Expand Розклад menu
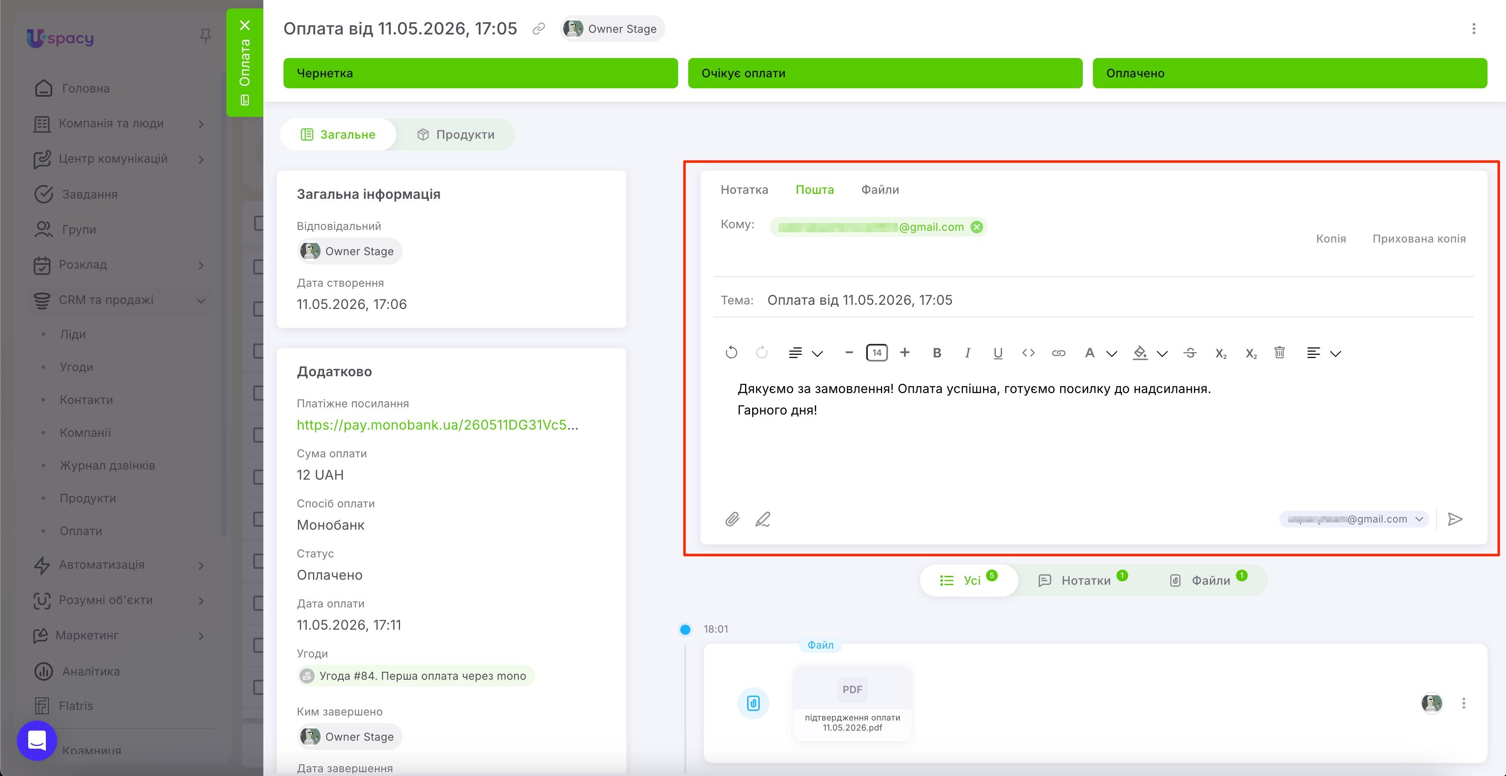Viewport: 1506px width, 776px height. point(120,265)
